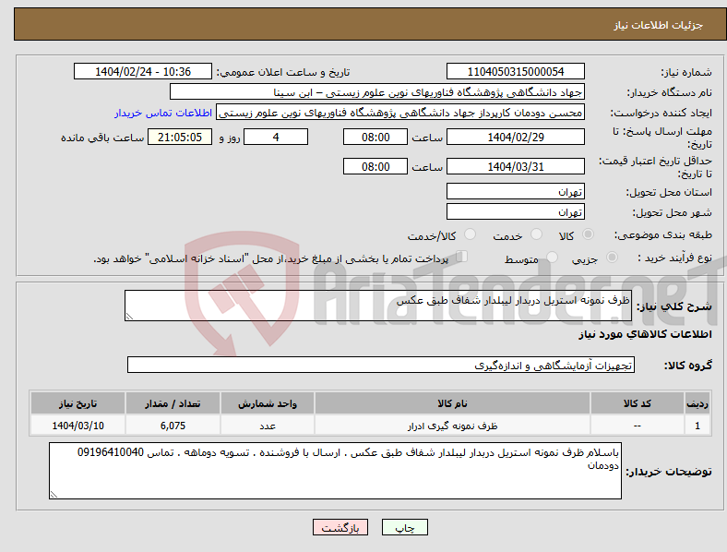Click the announcement date field 1404/02/24 - 10:36
Screen dimensions: 727x552
[143, 71]
